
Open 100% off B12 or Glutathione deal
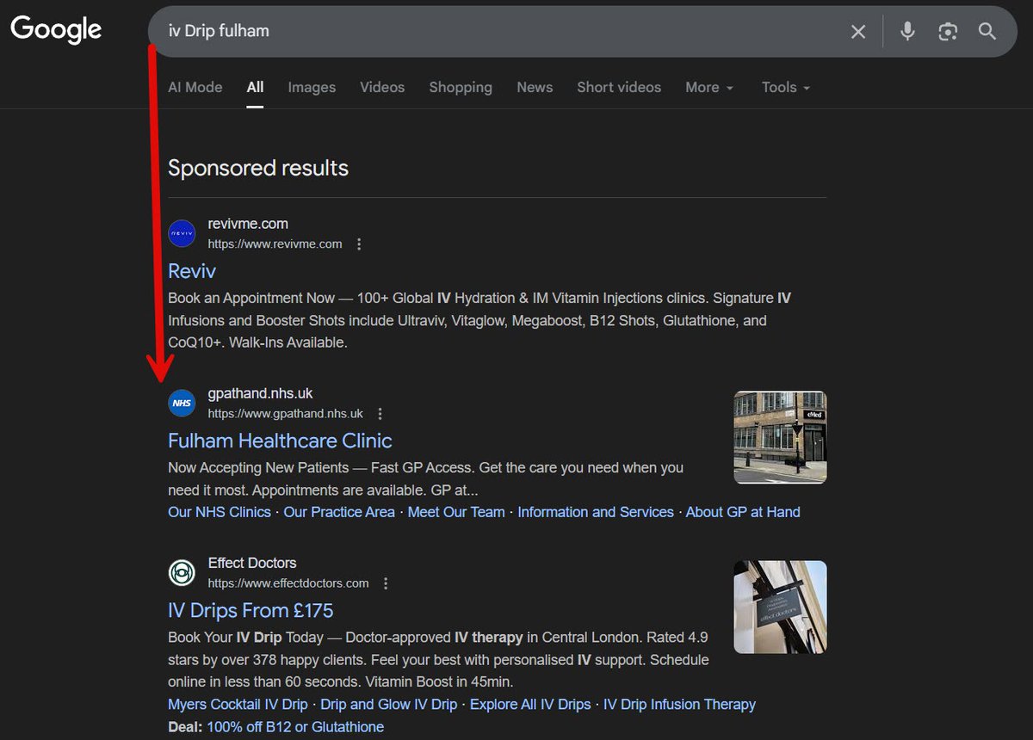pyautogui.click(x=295, y=727)
